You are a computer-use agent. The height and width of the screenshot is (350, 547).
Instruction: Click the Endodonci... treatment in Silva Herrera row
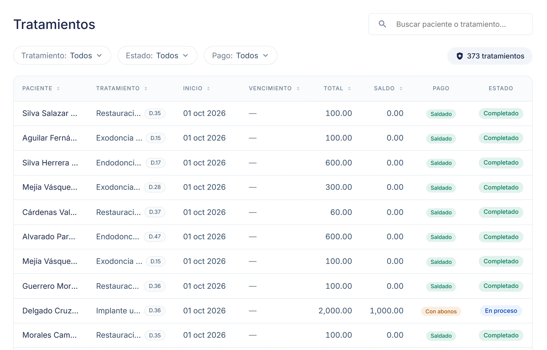[x=118, y=163]
